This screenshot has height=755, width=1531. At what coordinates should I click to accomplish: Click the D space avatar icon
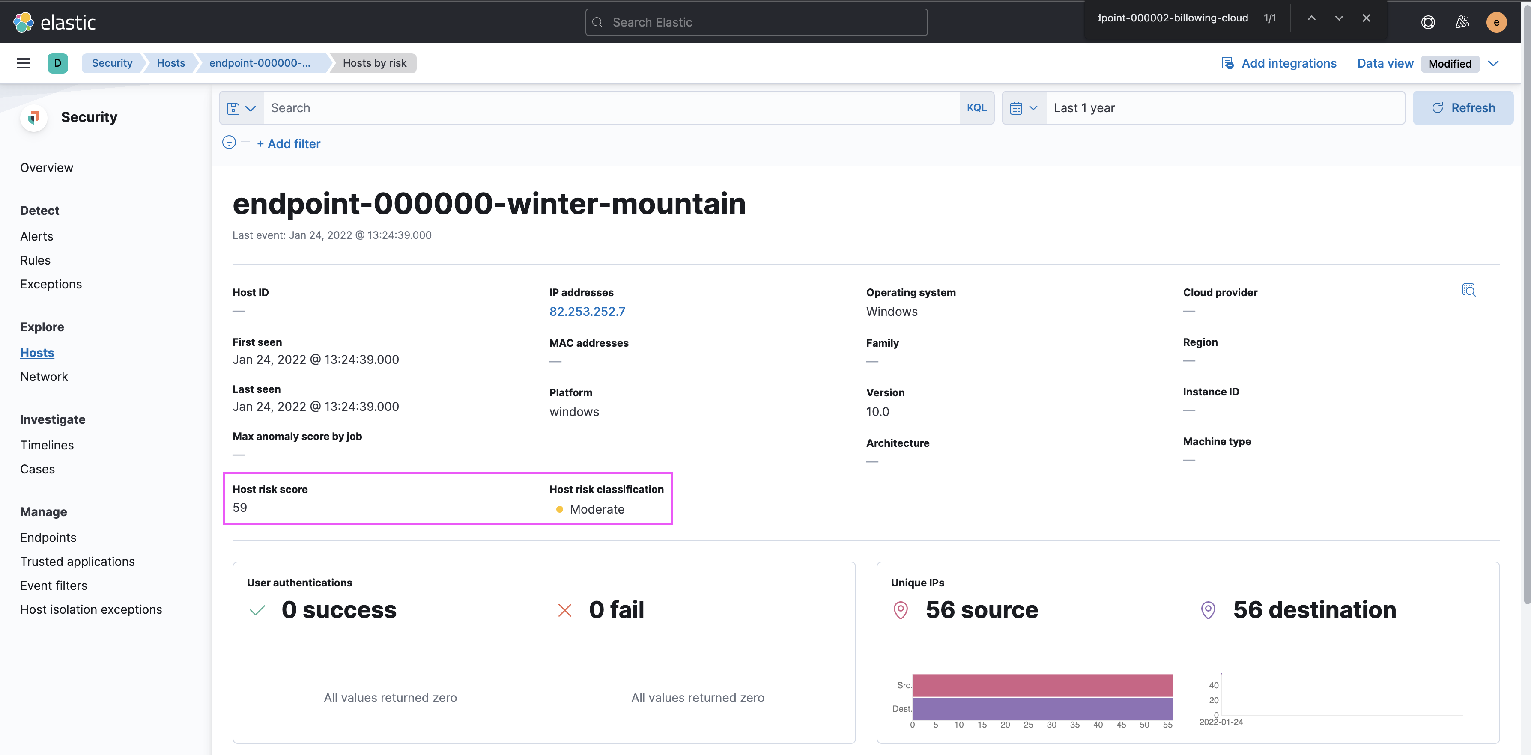(57, 63)
